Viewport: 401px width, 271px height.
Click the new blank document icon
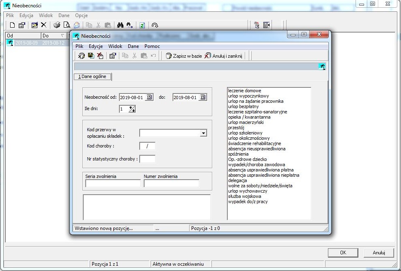coord(12,25)
